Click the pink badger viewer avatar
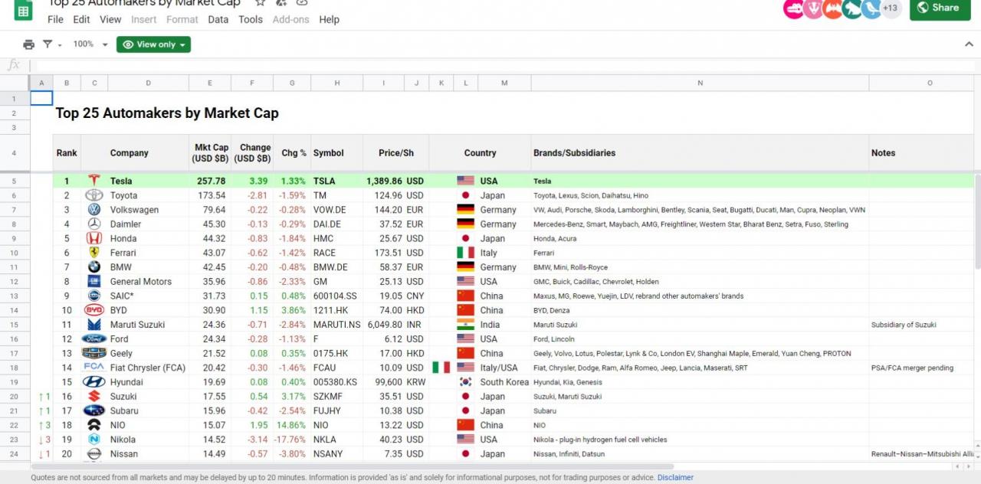This screenshot has width=981, height=484. 813,8
